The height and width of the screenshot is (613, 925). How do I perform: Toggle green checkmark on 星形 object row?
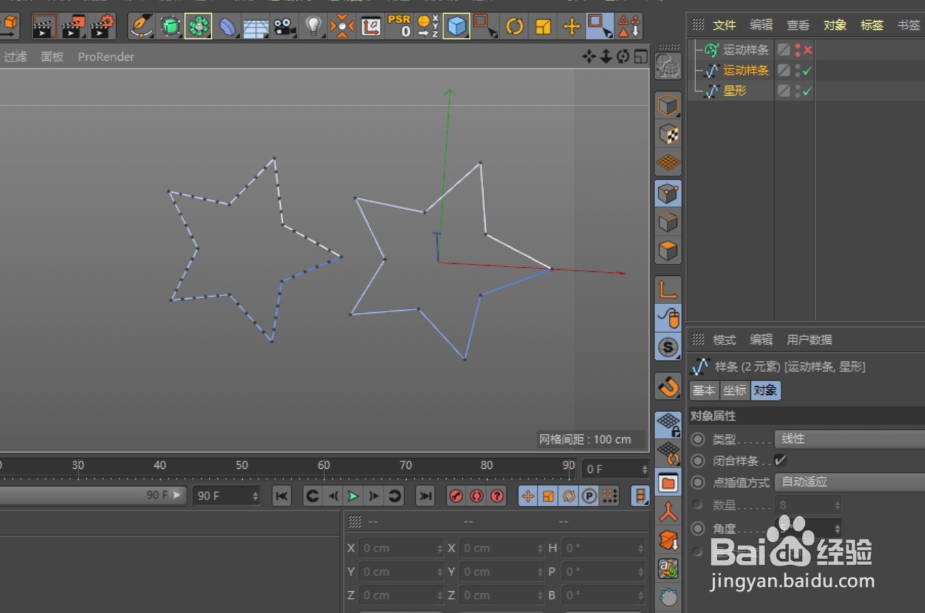point(807,91)
